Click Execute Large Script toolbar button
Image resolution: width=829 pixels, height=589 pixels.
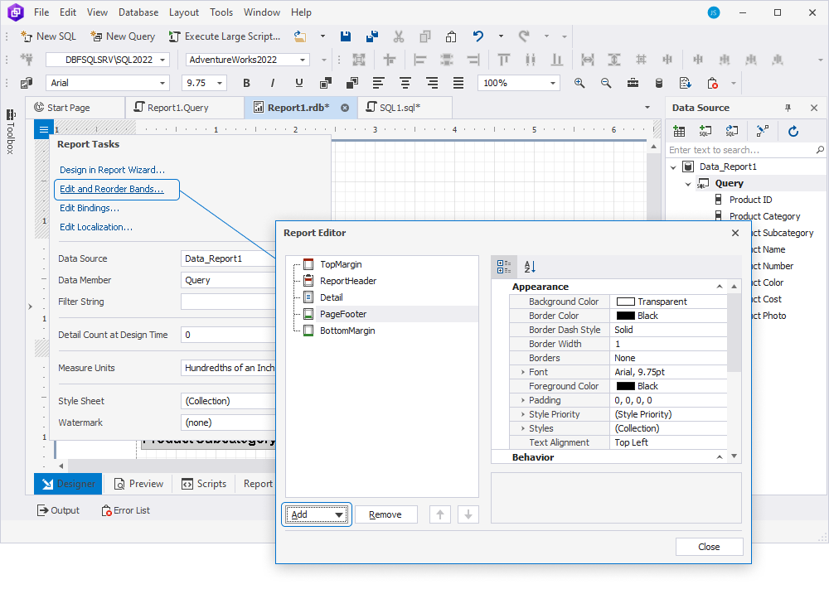click(225, 36)
